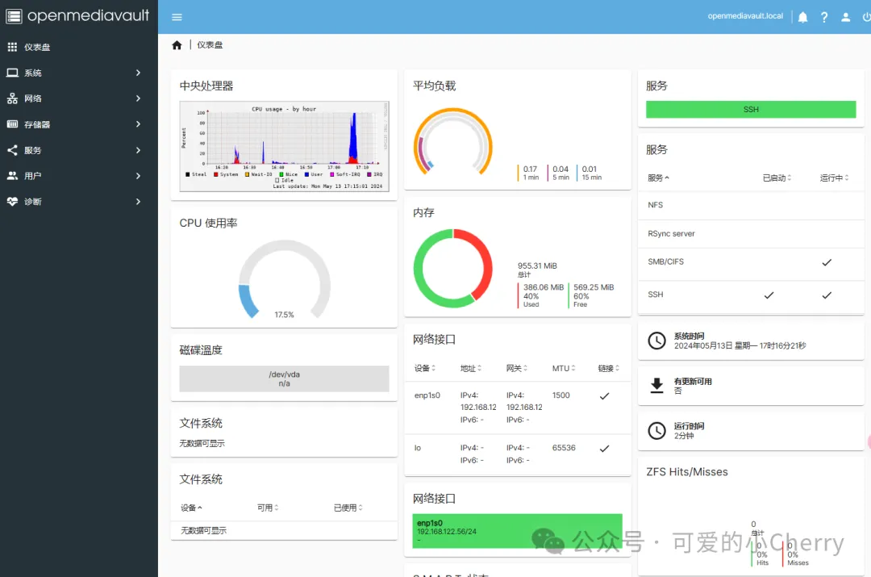Click the help question mark icon
871x577 pixels.
824,17
